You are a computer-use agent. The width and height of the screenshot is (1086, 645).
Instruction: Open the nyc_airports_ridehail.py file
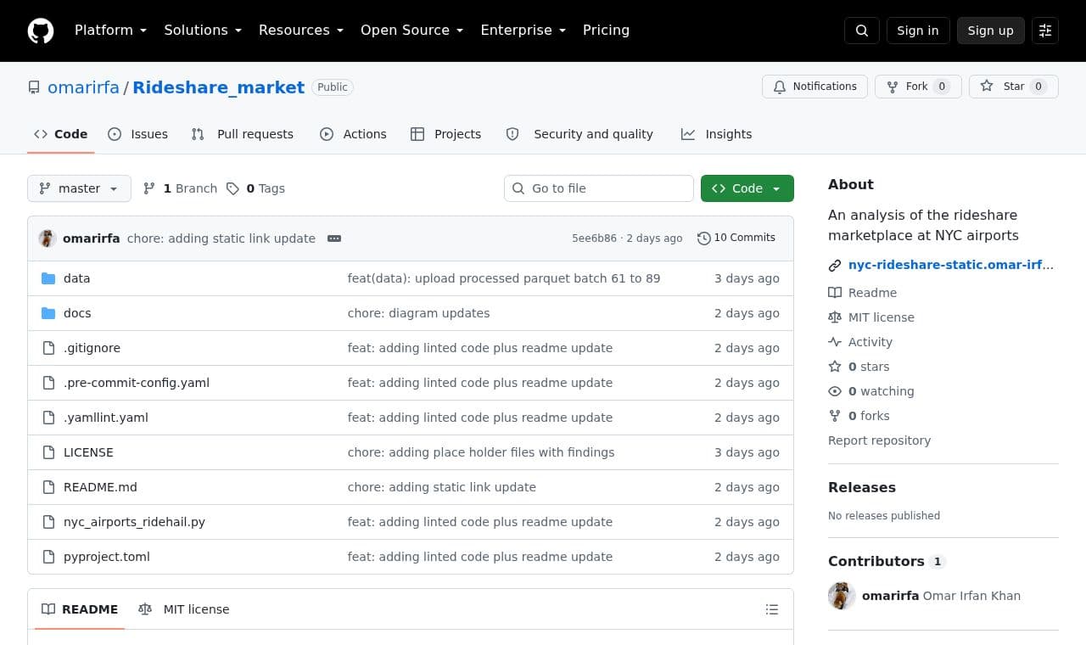[x=134, y=522]
